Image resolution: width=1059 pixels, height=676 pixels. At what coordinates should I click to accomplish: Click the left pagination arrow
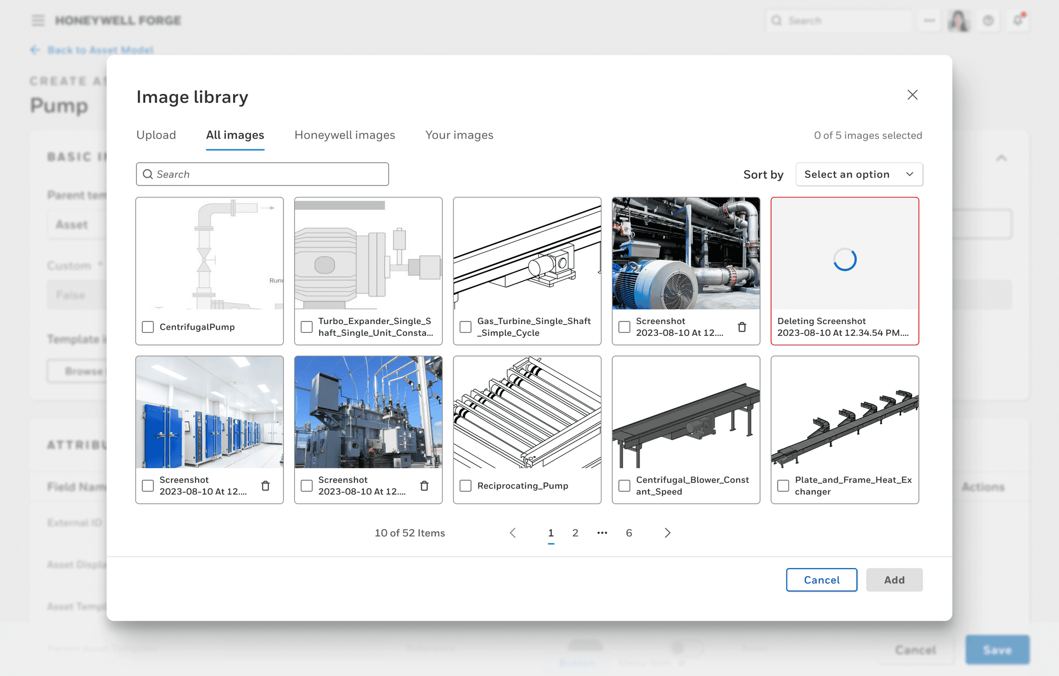tap(513, 532)
